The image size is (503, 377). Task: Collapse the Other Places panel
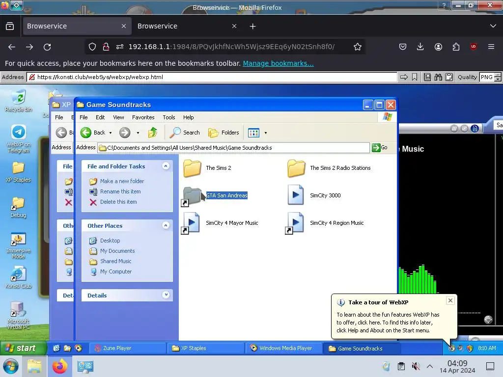point(166,225)
